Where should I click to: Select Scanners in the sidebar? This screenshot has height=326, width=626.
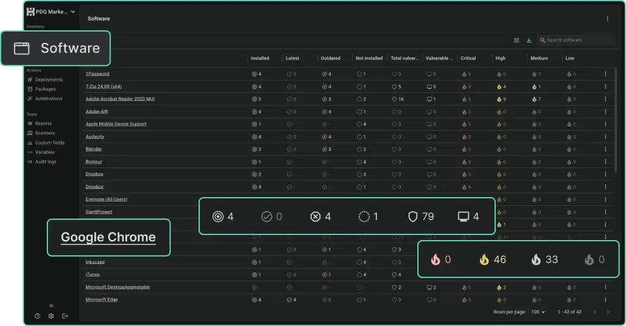(x=41, y=133)
